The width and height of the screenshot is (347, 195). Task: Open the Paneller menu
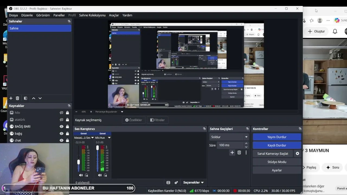59,15
